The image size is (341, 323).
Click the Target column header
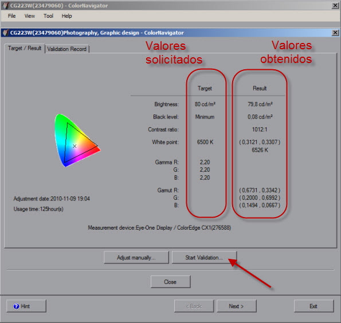coord(205,88)
